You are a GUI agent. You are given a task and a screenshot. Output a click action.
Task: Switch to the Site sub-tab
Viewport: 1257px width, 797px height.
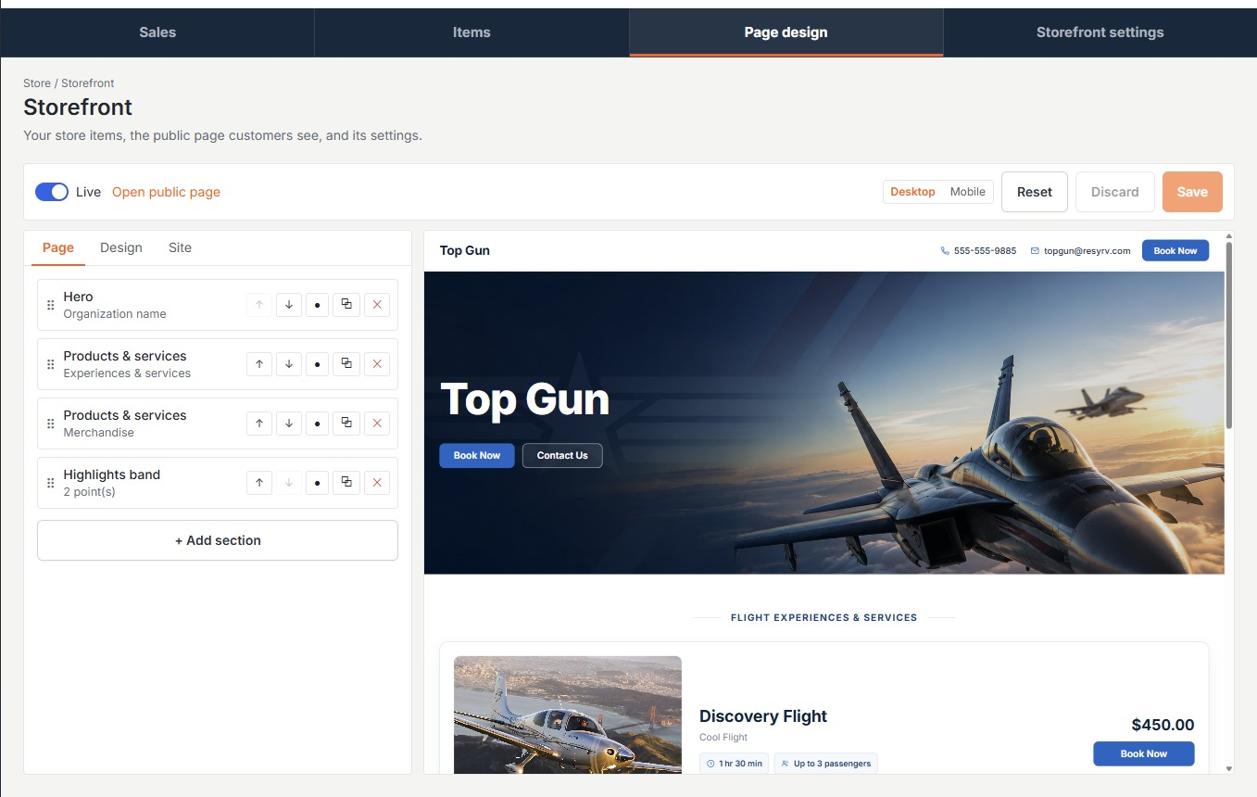180,247
